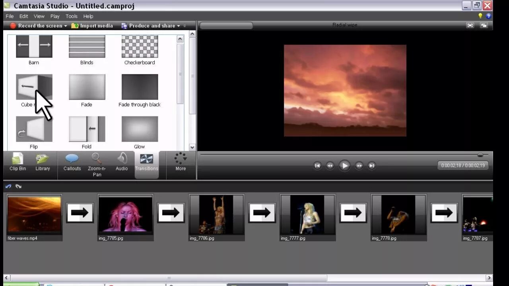This screenshot has width=509, height=286.
Task: Switch to the Callouts tab
Action: (x=72, y=162)
